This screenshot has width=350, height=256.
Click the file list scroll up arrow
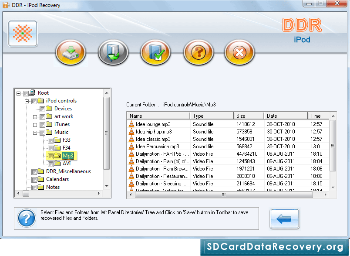[x=333, y=116]
